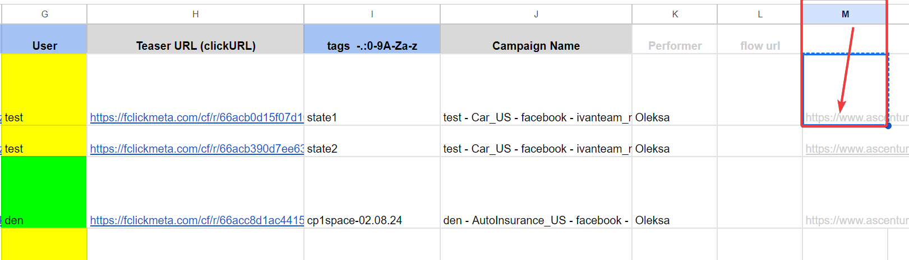Select column J header
This screenshot has height=260, width=909.
(536, 14)
